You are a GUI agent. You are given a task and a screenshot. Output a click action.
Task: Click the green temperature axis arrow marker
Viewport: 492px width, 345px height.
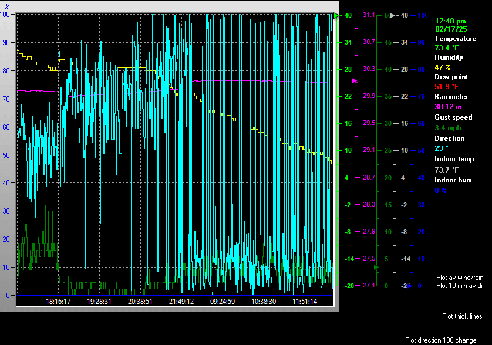(336, 16)
